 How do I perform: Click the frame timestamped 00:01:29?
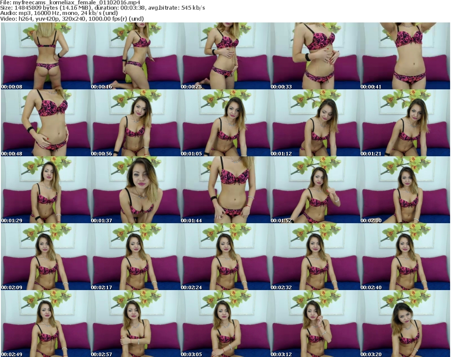point(46,190)
